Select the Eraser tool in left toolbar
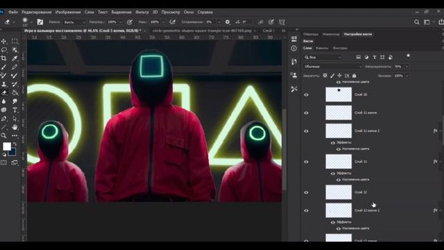This screenshot has width=444, height=250. coord(3,92)
